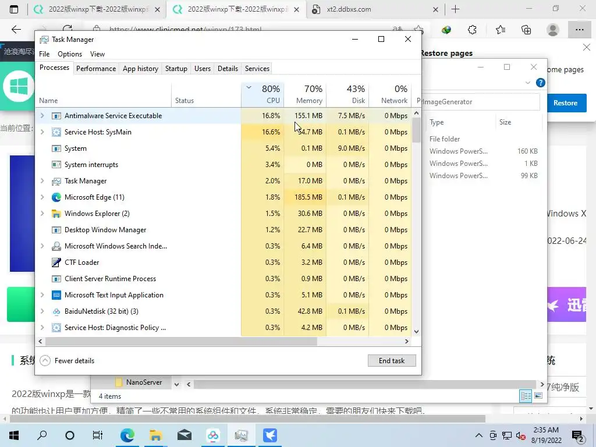The image size is (596, 447).
Task: Click the Microsoft Windows Search Indexer icon
Action: (x=56, y=246)
